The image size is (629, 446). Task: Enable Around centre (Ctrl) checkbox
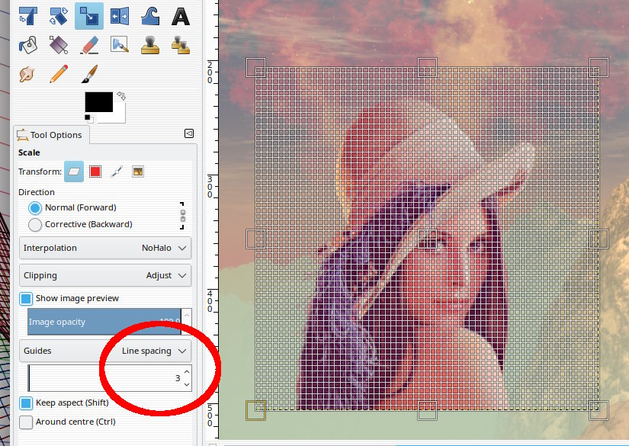point(26,422)
